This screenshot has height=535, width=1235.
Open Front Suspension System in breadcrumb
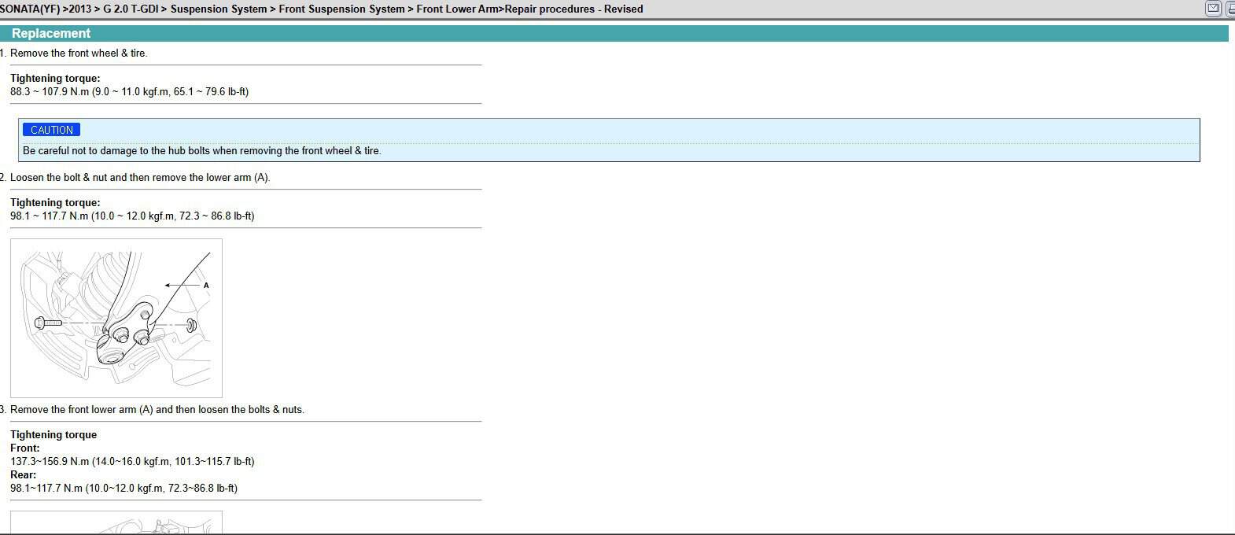341,9
